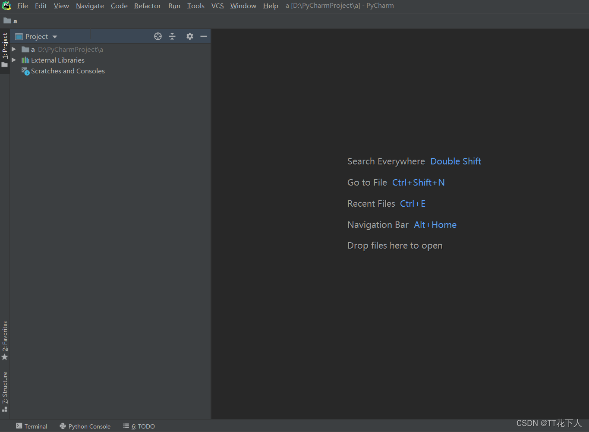Click the Favorites star icon

[x=5, y=357]
